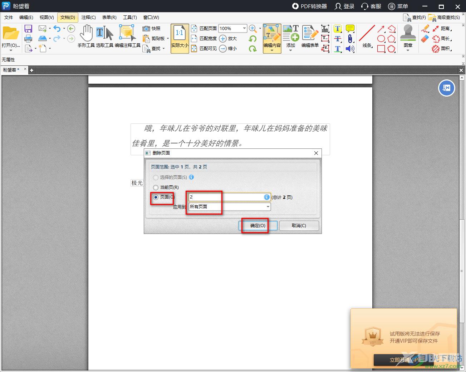Select the red line (线条) drawing tool
The image size is (466, 372).
tap(367, 36)
